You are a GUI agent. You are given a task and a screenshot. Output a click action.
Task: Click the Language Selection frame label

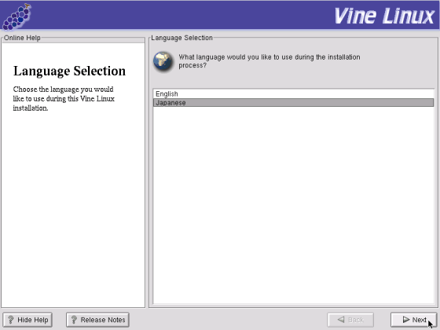181,38
